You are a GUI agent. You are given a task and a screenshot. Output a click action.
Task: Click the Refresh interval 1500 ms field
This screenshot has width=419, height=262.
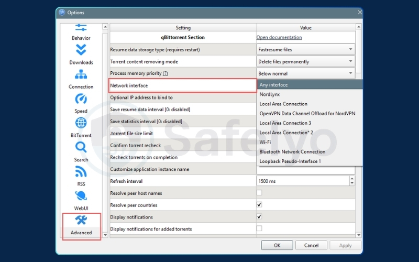[x=303, y=181]
